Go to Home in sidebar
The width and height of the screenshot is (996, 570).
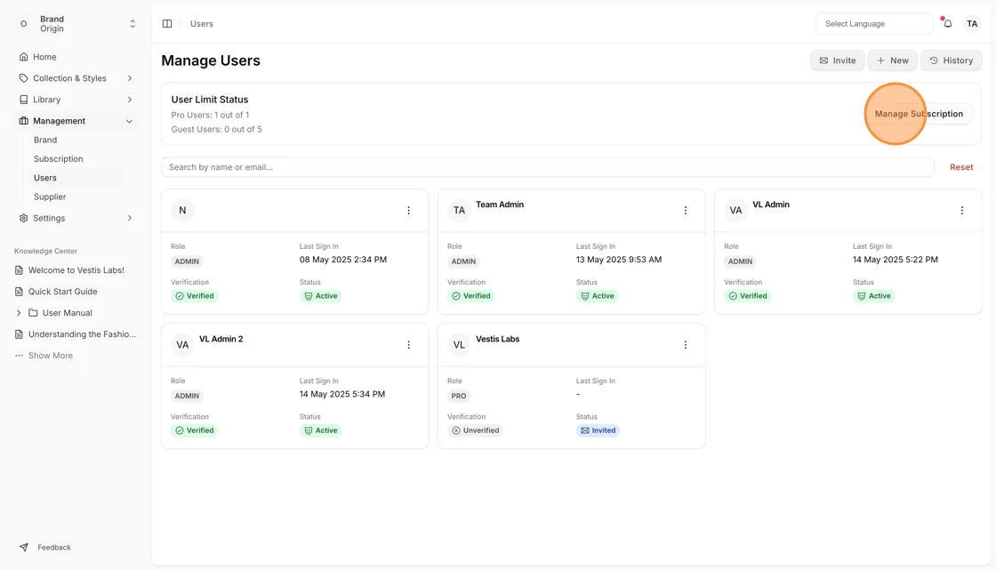click(x=44, y=57)
